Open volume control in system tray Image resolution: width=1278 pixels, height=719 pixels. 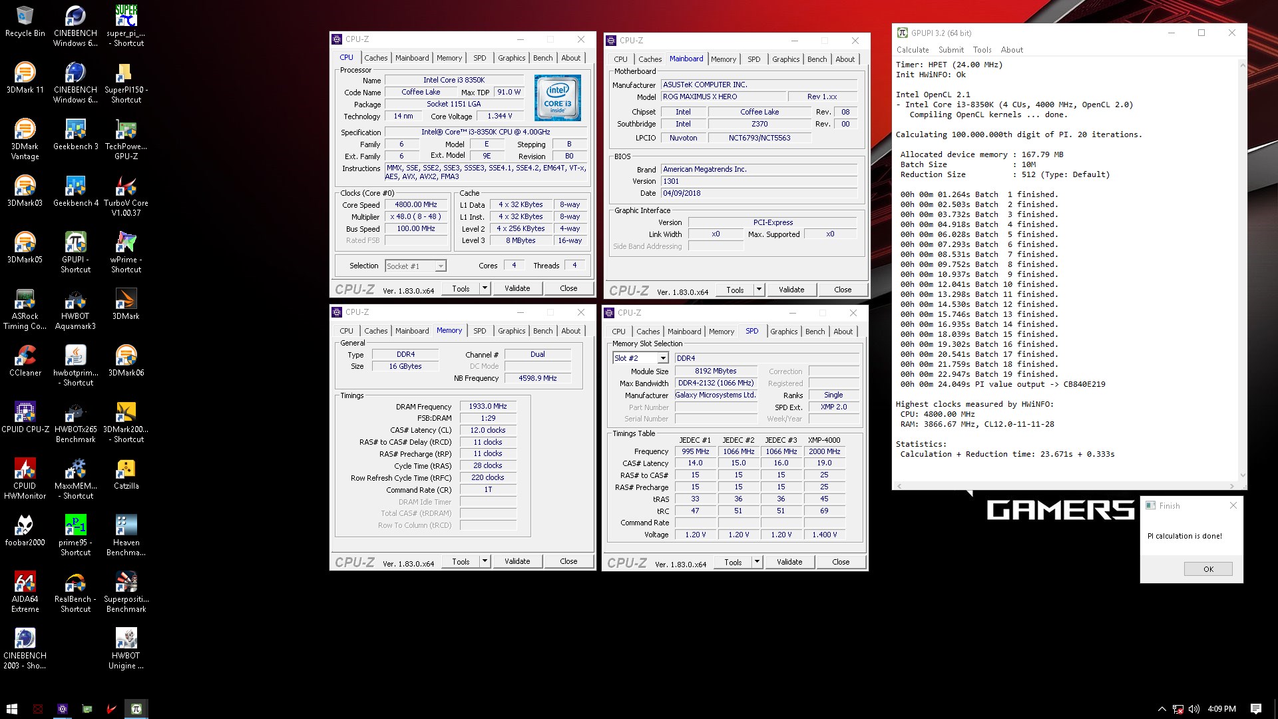point(1194,709)
